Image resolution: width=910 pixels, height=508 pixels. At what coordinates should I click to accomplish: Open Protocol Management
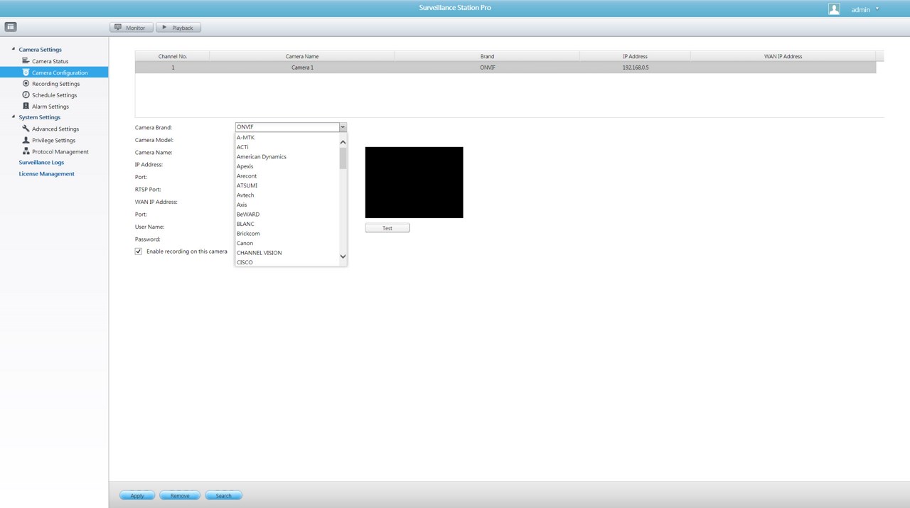tap(60, 152)
